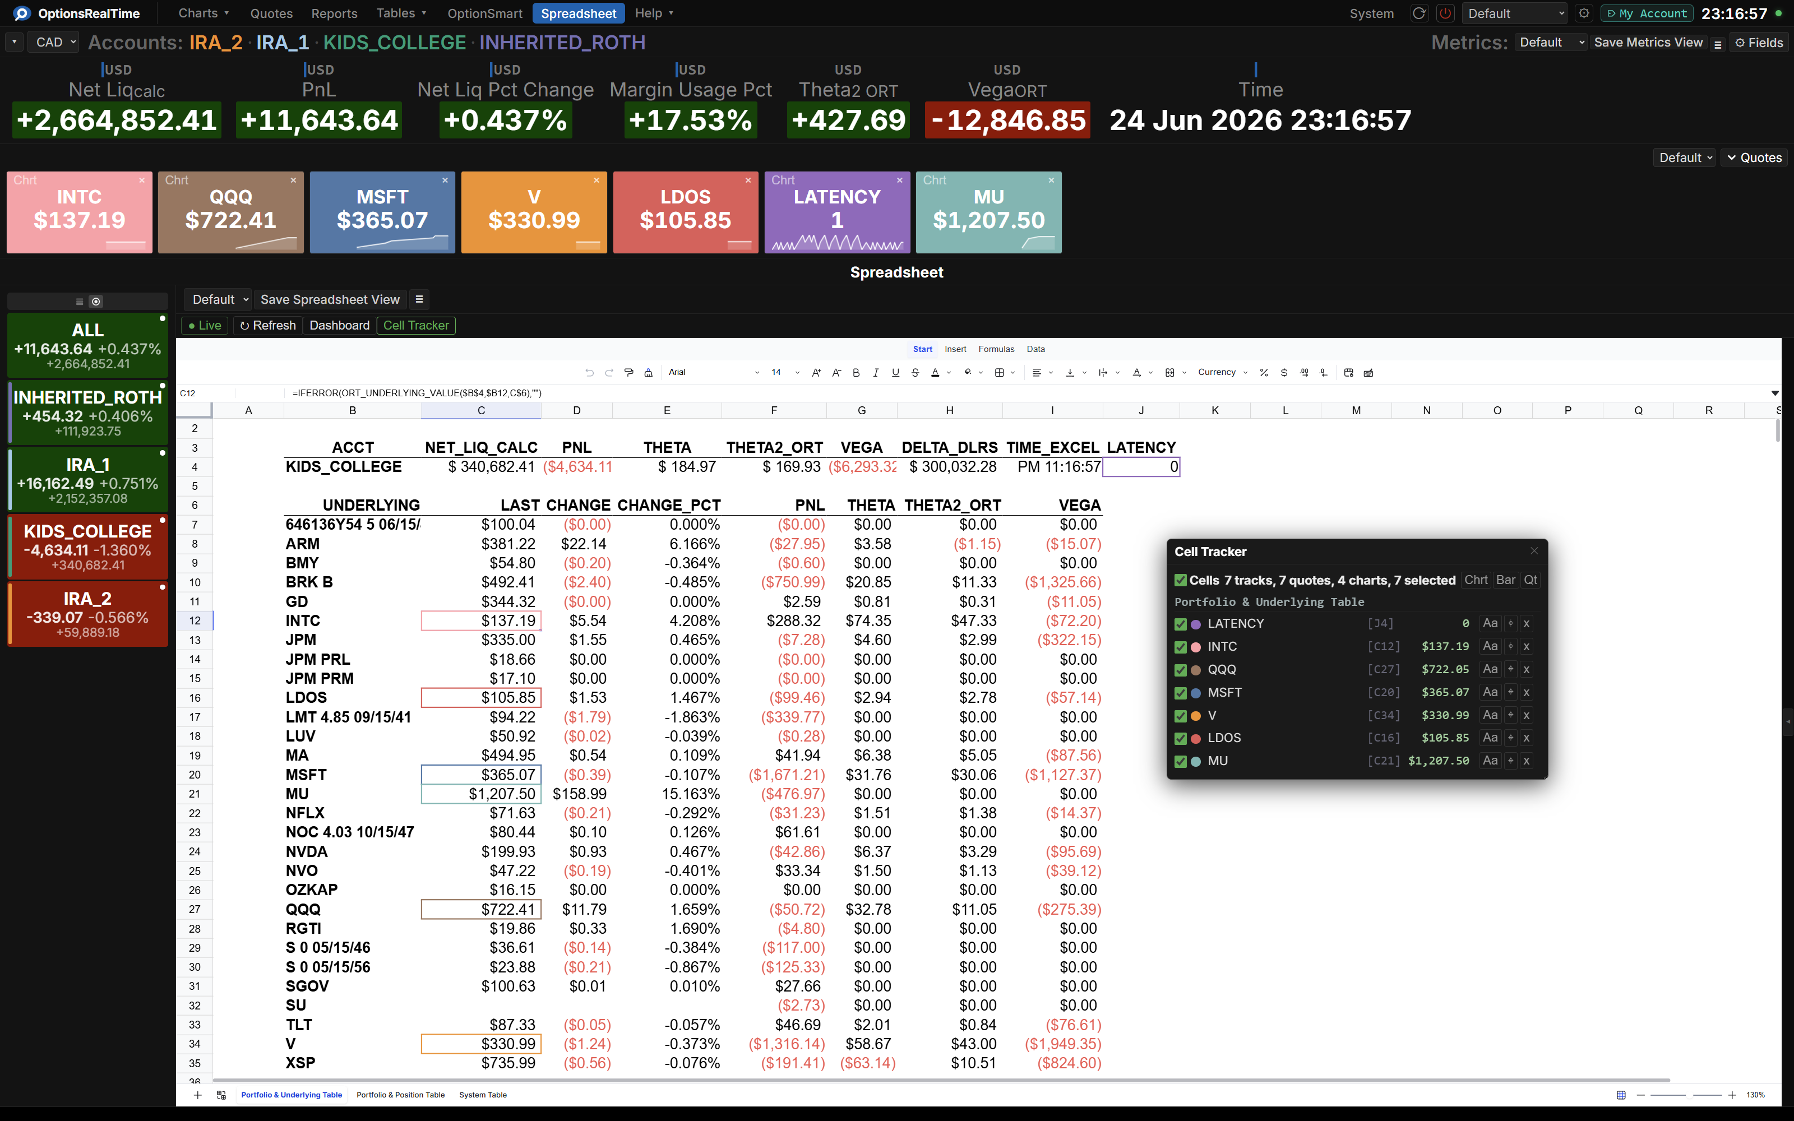Viewport: 1794px width, 1121px height.
Task: Toggle the Live update button
Action: [205, 326]
